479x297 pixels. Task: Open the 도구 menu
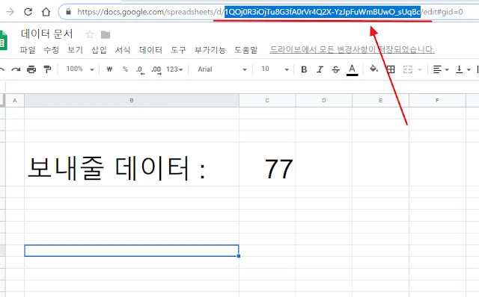tap(178, 50)
